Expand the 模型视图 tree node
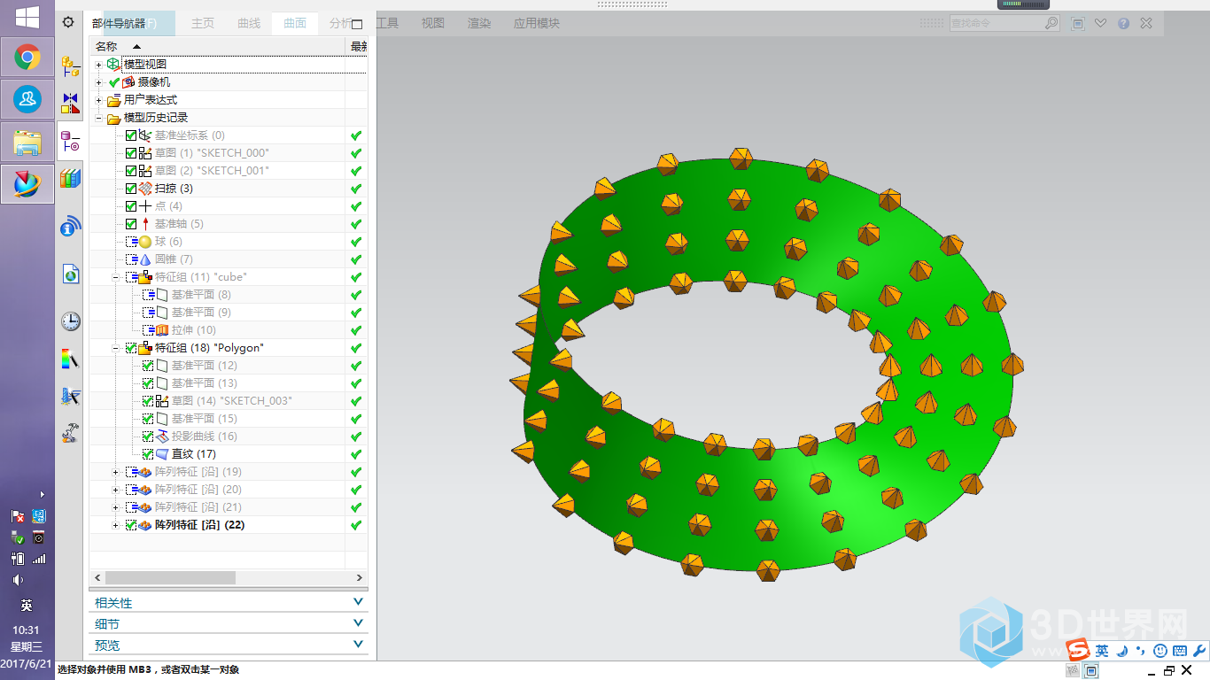This screenshot has height=680, width=1210. click(x=99, y=65)
